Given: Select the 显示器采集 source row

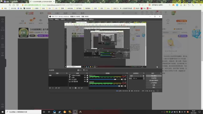Looking at the screenshot, I should [78, 81].
